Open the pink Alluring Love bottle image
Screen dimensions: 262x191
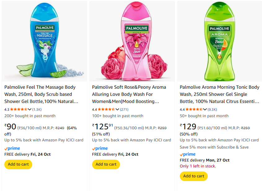point(132,42)
